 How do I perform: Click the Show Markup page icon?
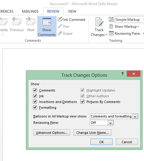111,26
